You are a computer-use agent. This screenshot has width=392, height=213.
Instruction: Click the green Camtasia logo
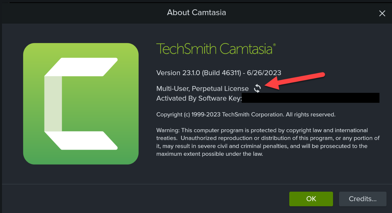pos(81,104)
